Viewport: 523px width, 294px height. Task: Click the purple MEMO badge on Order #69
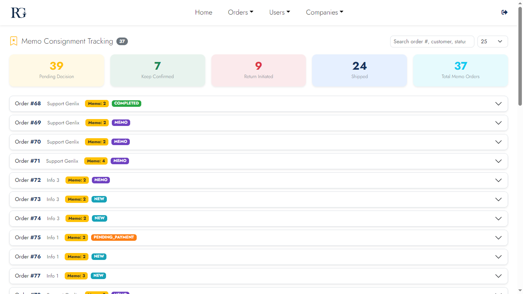pyautogui.click(x=121, y=122)
